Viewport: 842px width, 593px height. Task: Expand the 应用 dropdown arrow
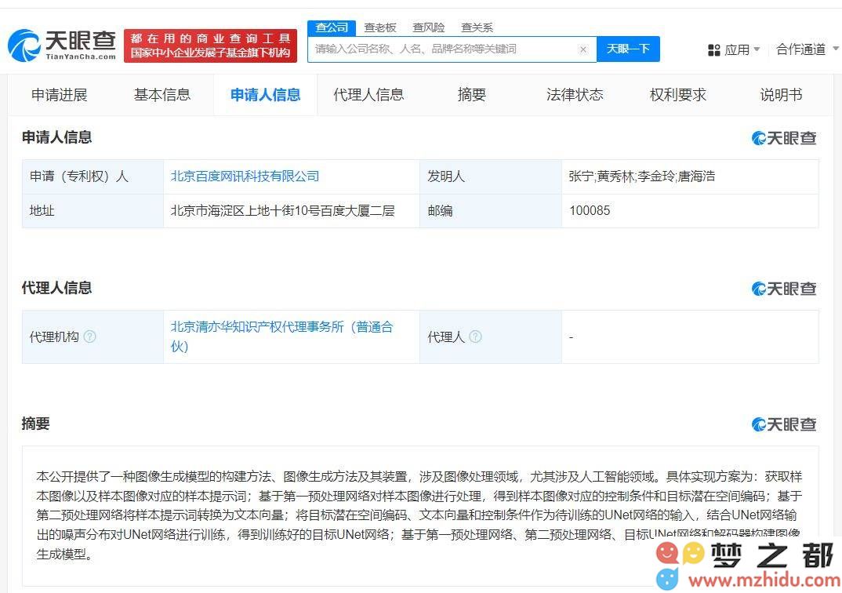coord(757,49)
